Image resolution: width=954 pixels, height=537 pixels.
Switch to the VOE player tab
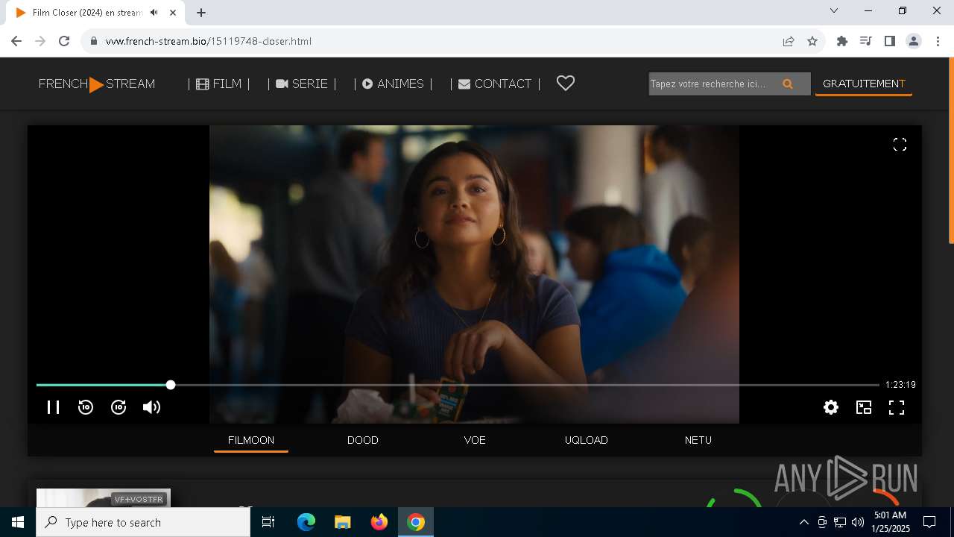point(475,440)
